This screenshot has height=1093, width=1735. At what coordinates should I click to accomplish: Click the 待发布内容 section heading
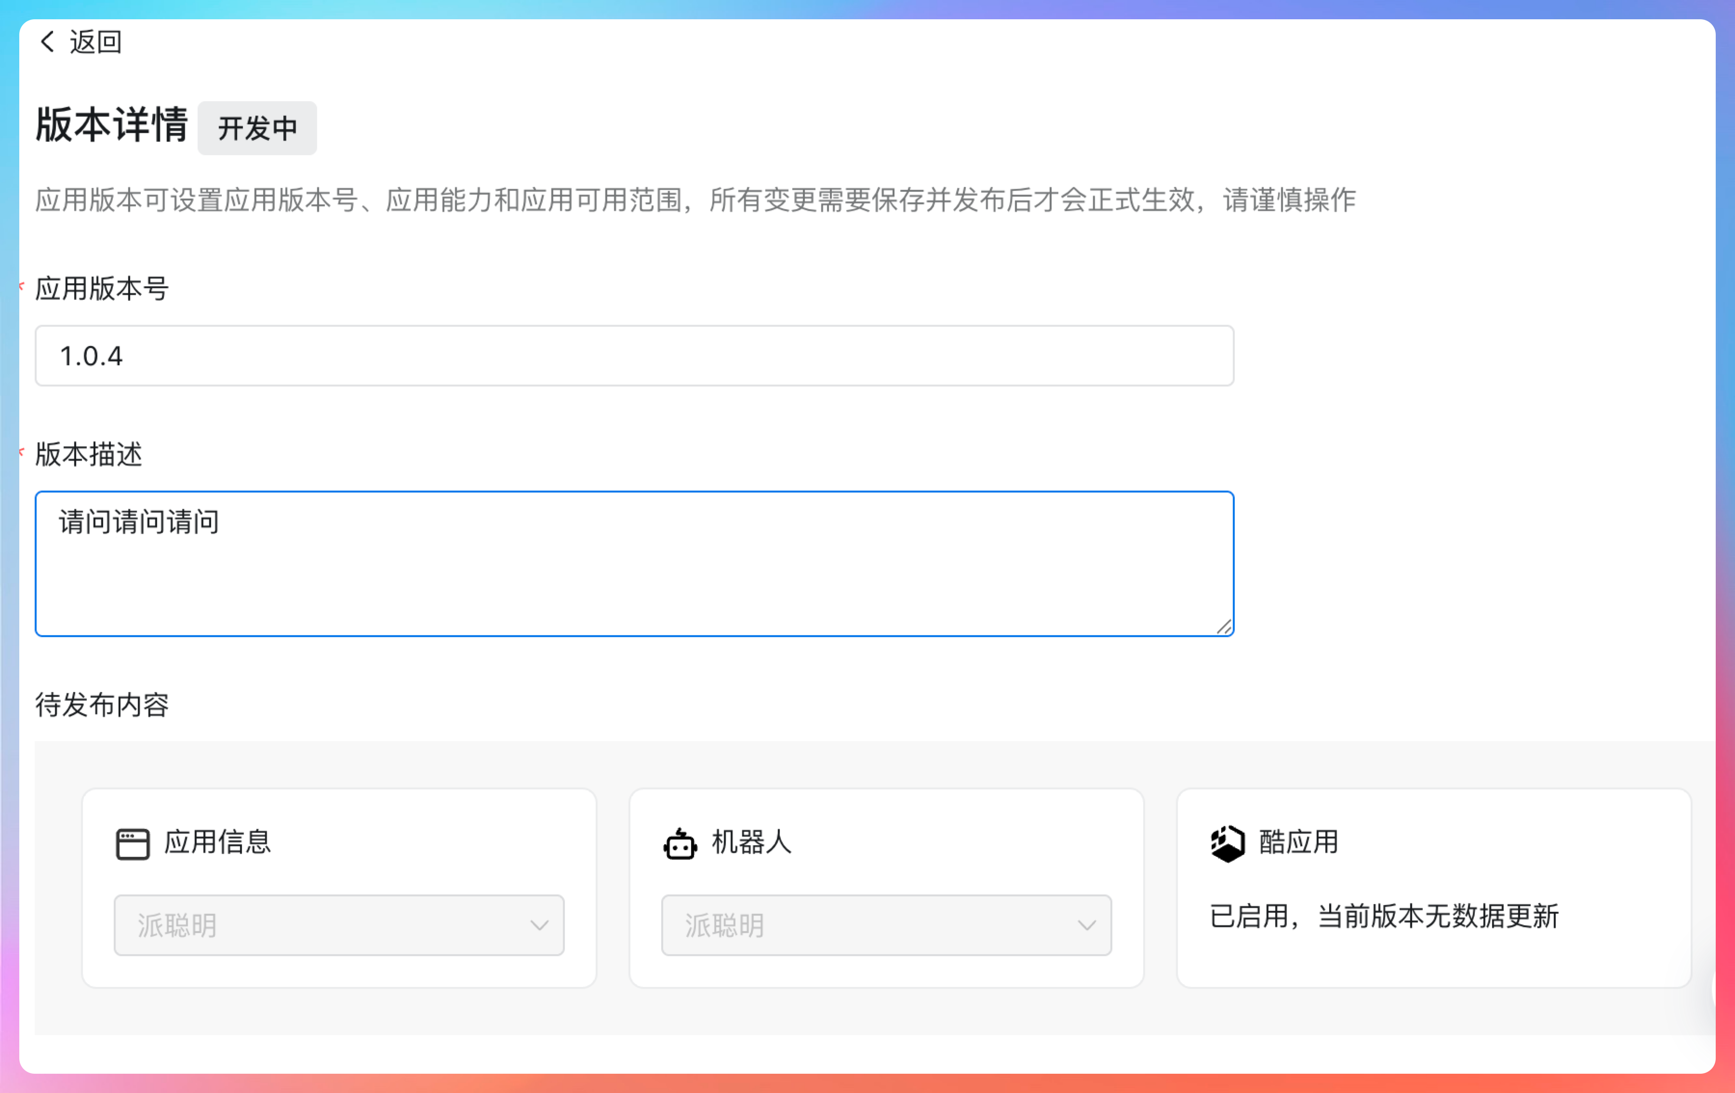(102, 705)
